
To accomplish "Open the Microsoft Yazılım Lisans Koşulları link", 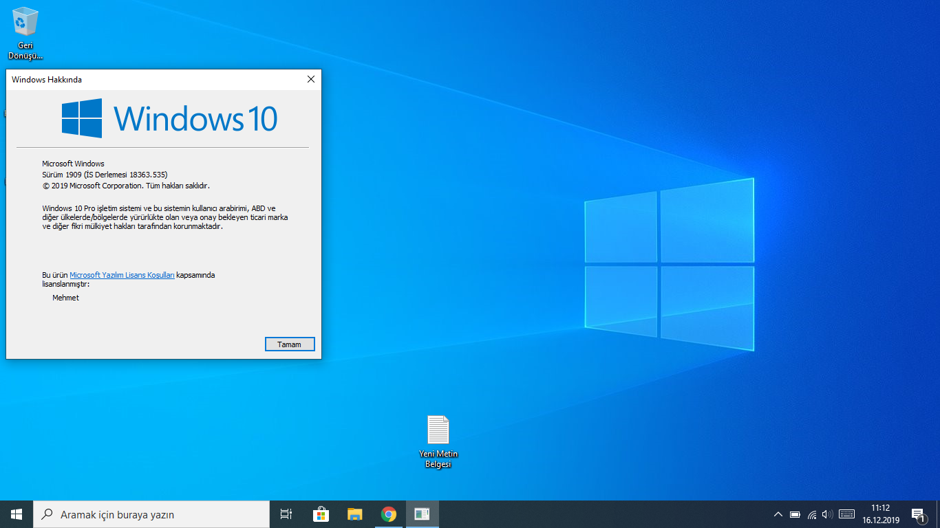I will click(122, 275).
